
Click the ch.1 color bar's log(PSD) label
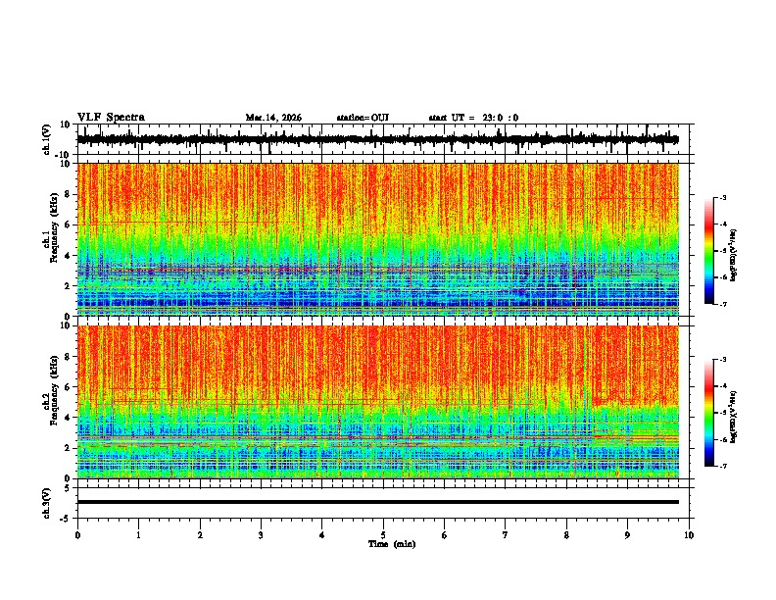(x=734, y=256)
